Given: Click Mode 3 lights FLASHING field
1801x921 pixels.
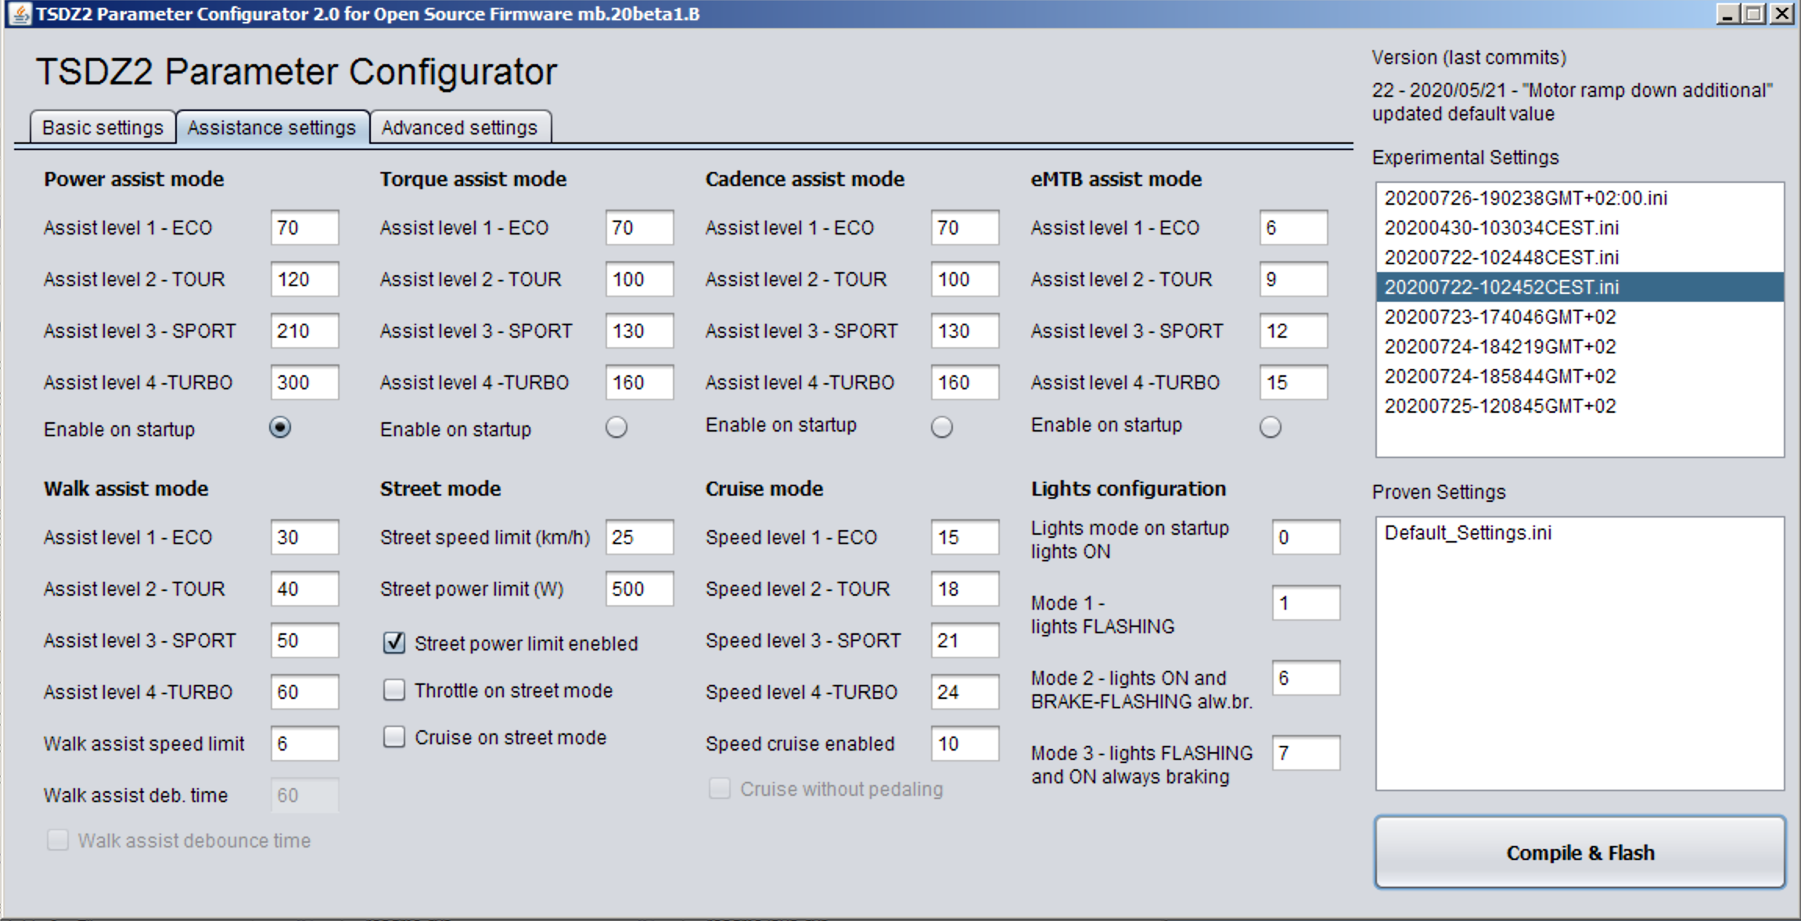Looking at the screenshot, I should 1307,753.
